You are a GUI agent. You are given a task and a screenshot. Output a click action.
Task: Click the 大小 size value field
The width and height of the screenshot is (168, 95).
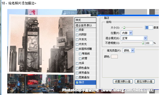tap(149, 28)
